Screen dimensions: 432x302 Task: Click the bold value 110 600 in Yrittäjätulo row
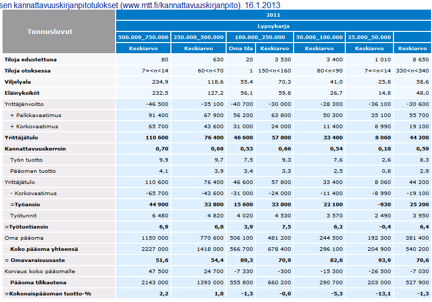point(157,138)
